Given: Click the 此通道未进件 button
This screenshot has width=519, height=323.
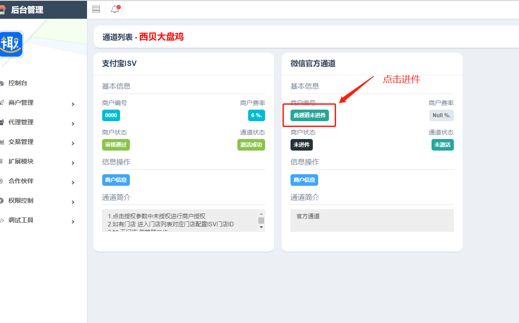Looking at the screenshot, I should pos(309,115).
